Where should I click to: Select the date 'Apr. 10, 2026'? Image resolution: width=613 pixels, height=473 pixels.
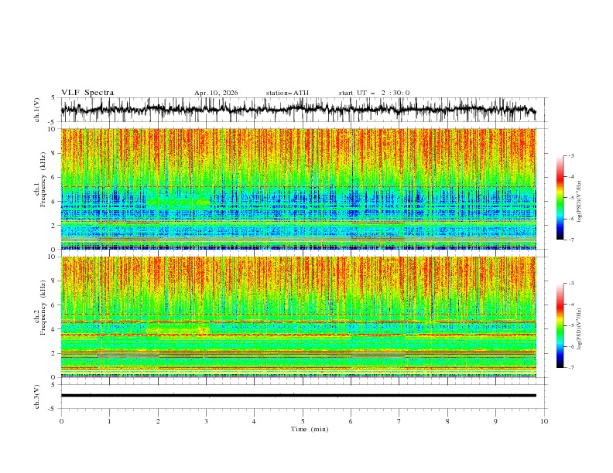click(216, 93)
